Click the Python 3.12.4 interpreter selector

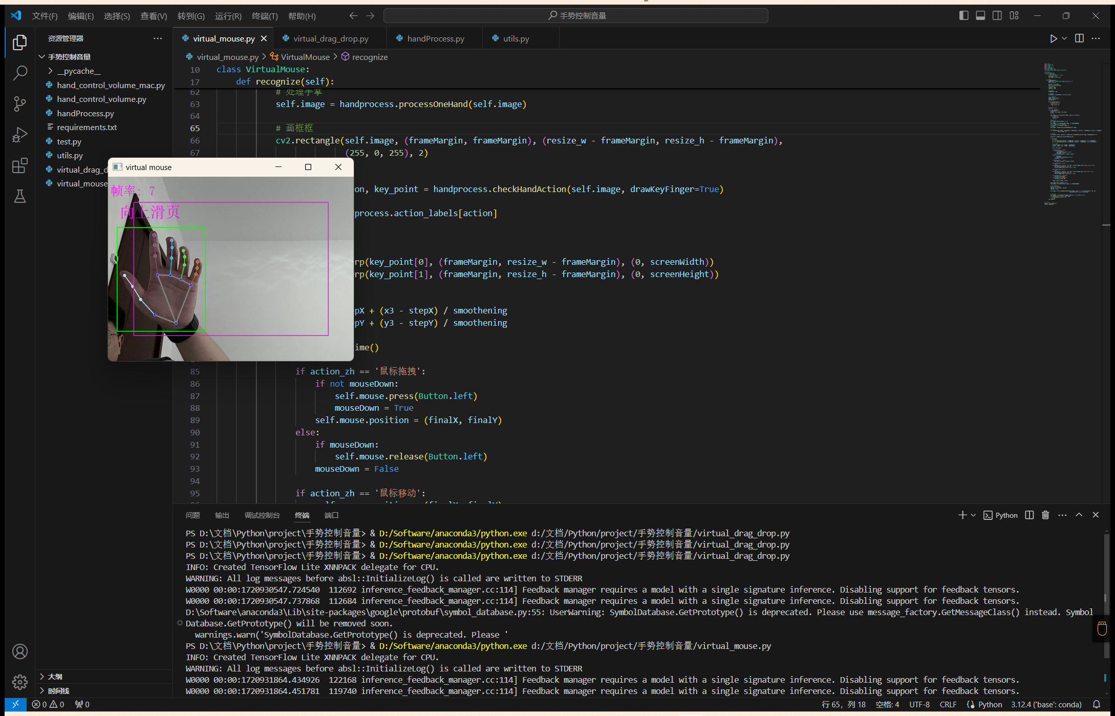(x=1046, y=705)
